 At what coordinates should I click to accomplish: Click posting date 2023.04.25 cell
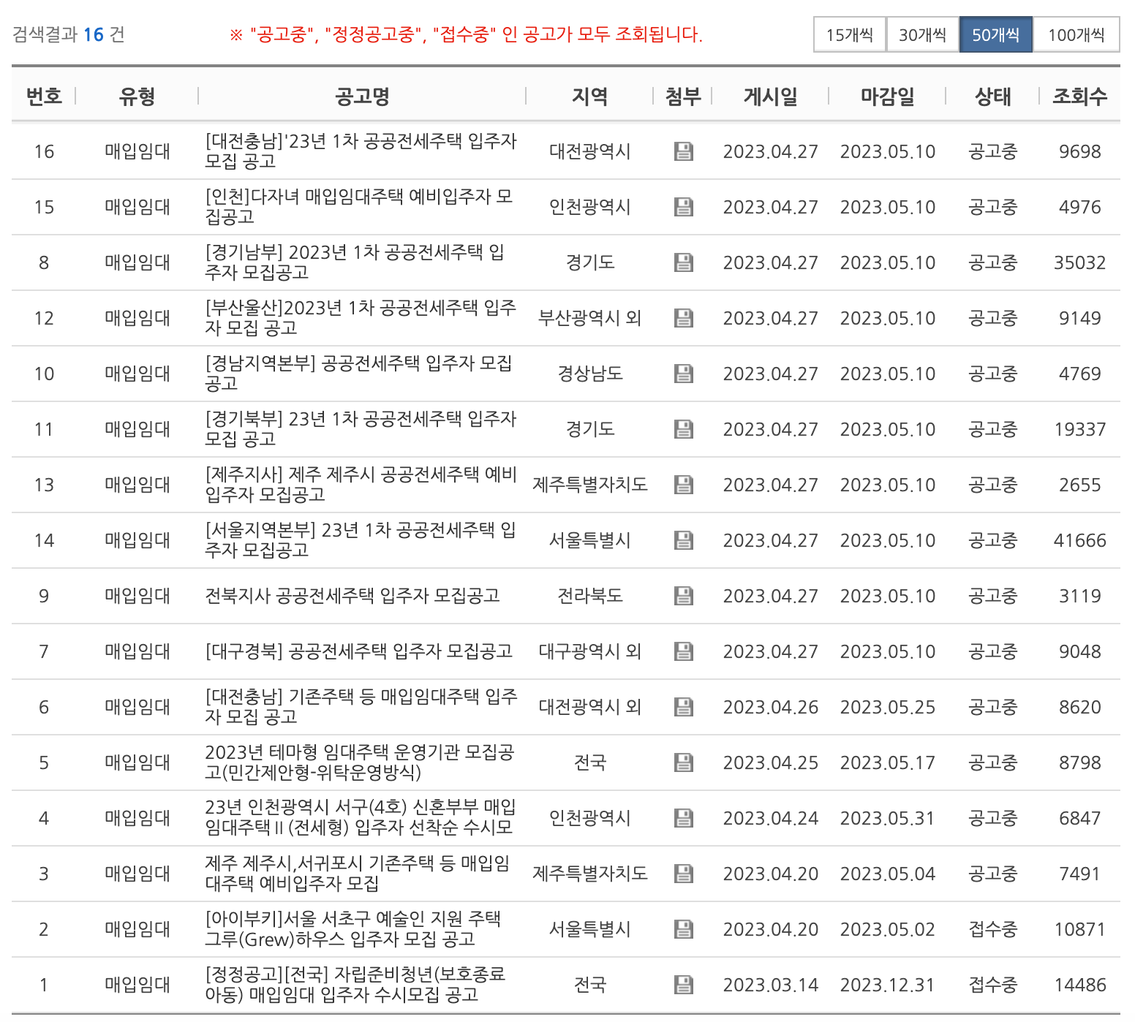pos(771,762)
